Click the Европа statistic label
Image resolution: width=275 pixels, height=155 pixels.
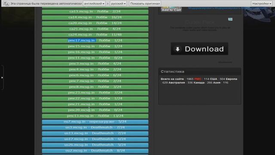232,79
